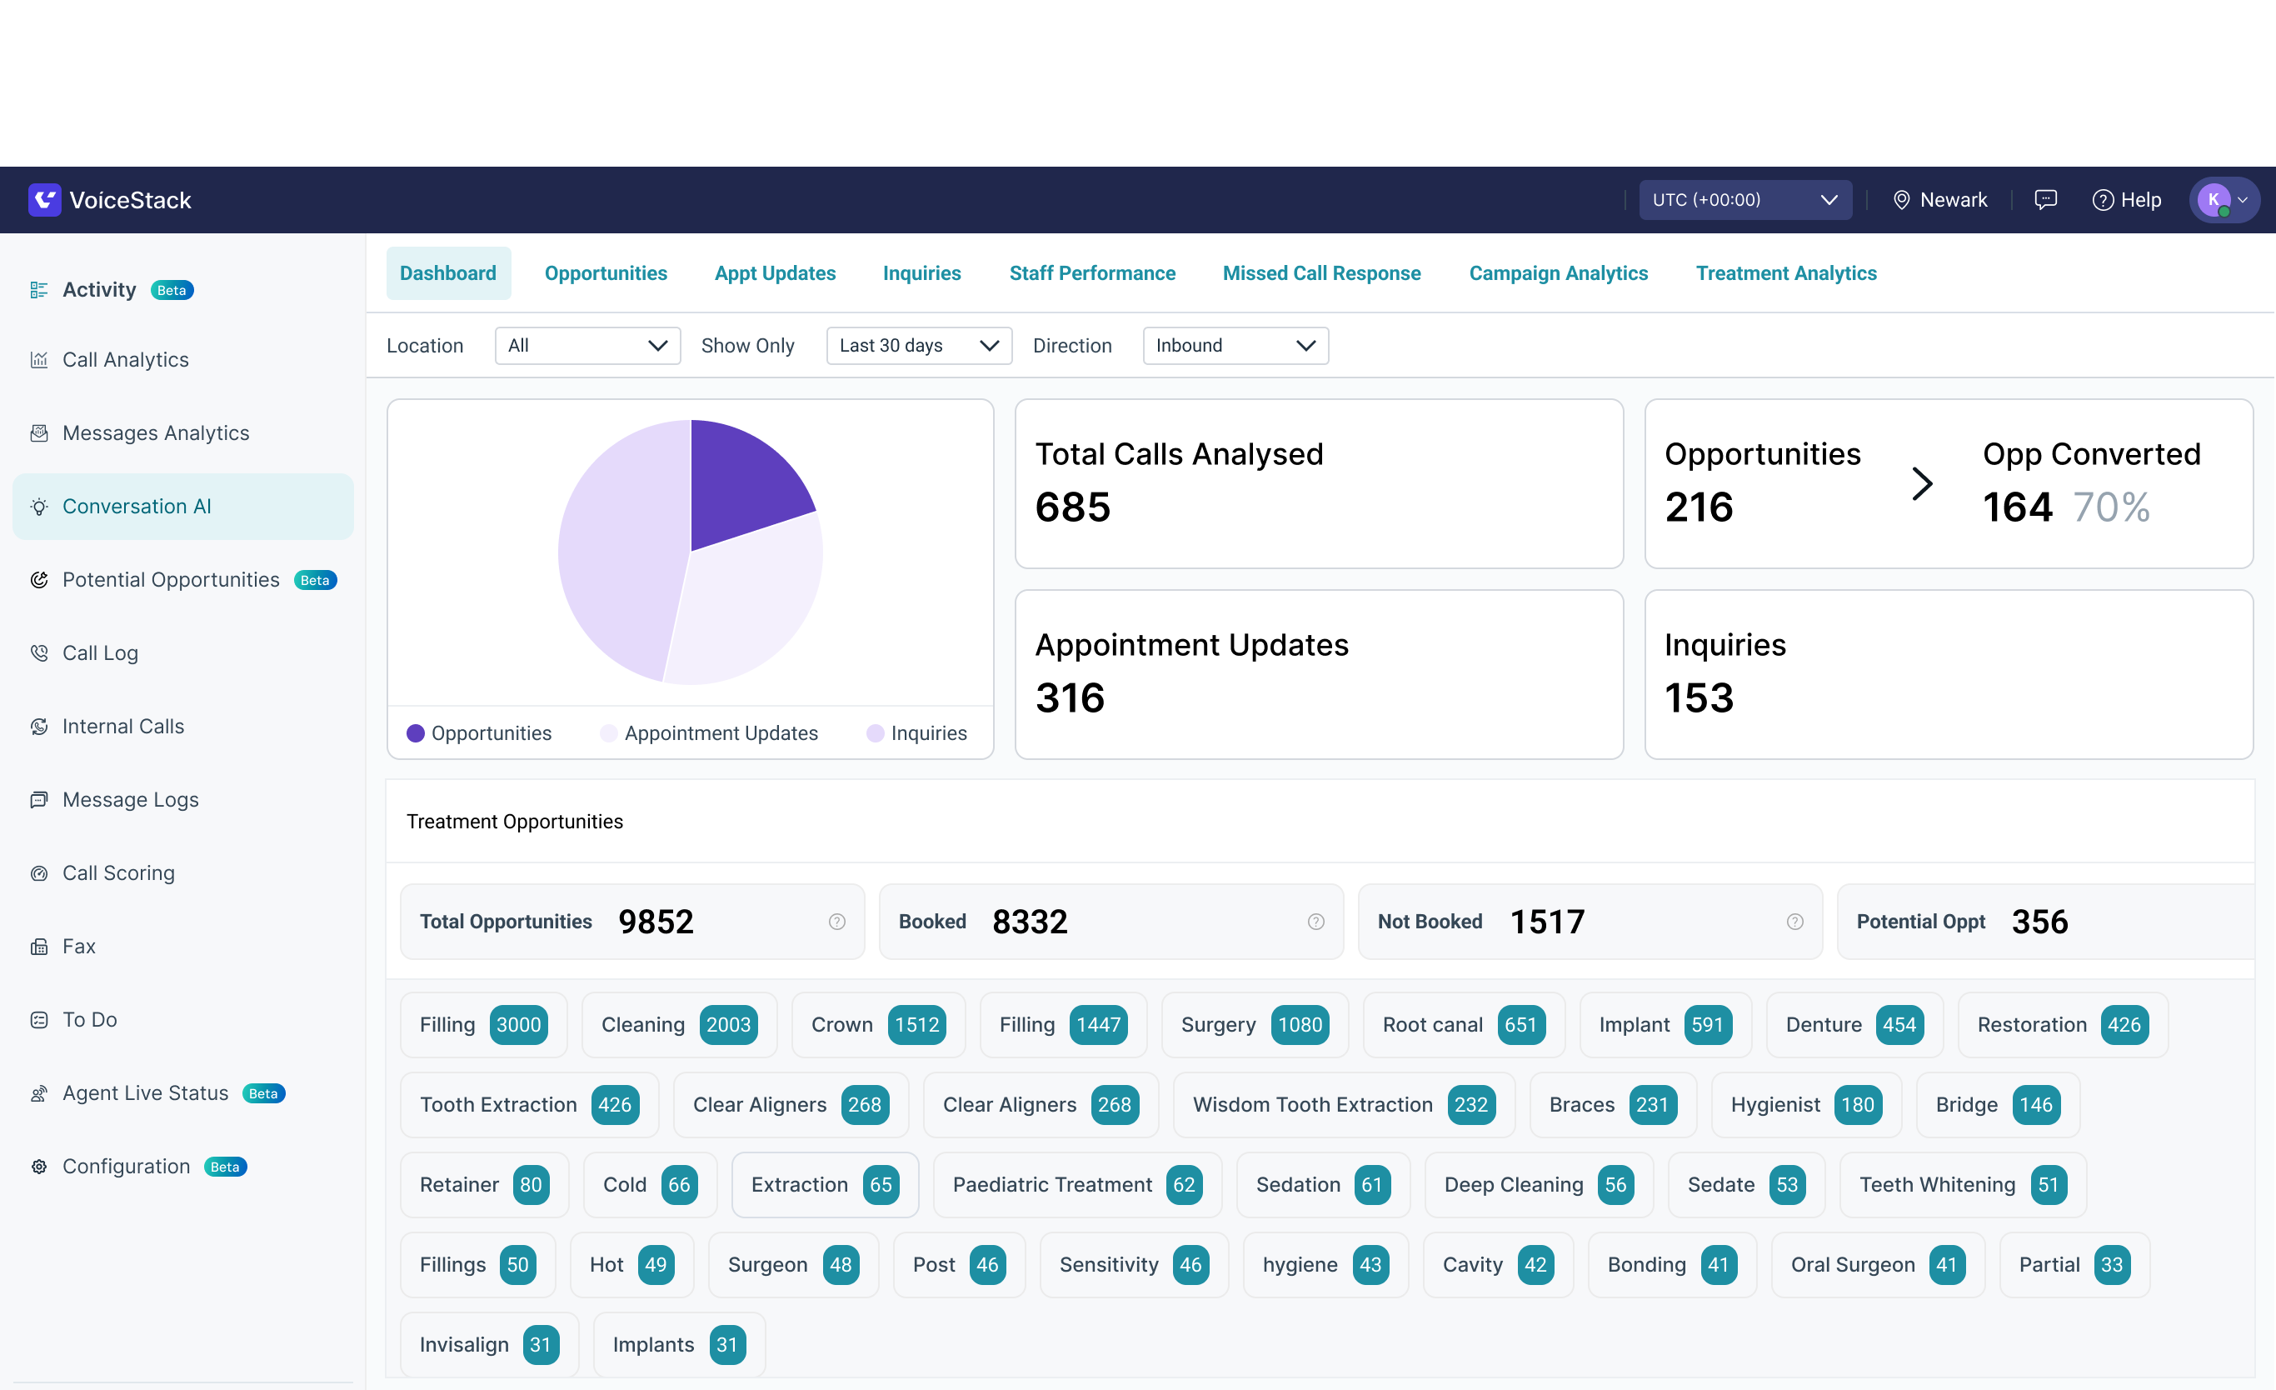Click the Newark location pin icon
The width and height of the screenshot is (2276, 1390).
tap(1901, 200)
